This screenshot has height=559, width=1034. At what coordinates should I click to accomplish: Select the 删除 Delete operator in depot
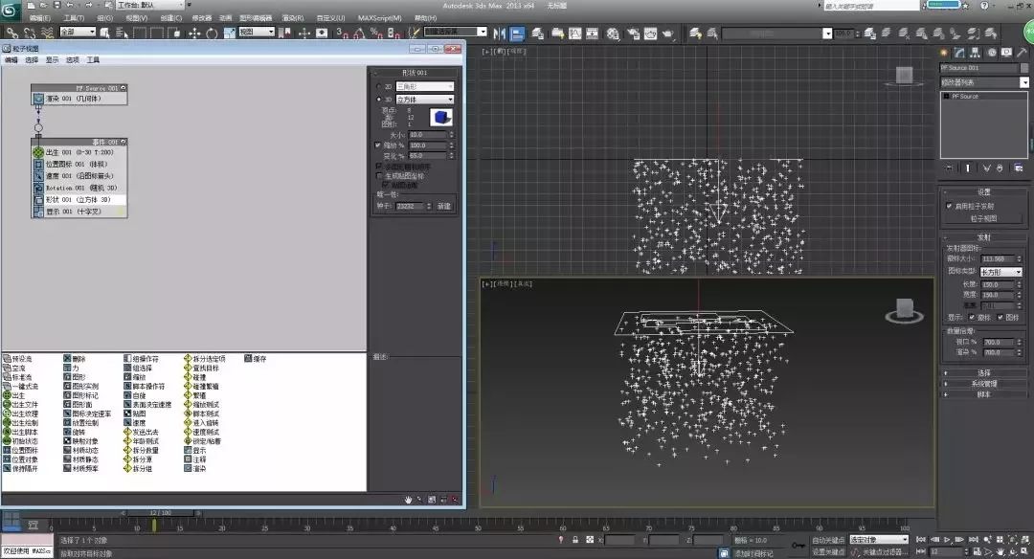[74, 359]
